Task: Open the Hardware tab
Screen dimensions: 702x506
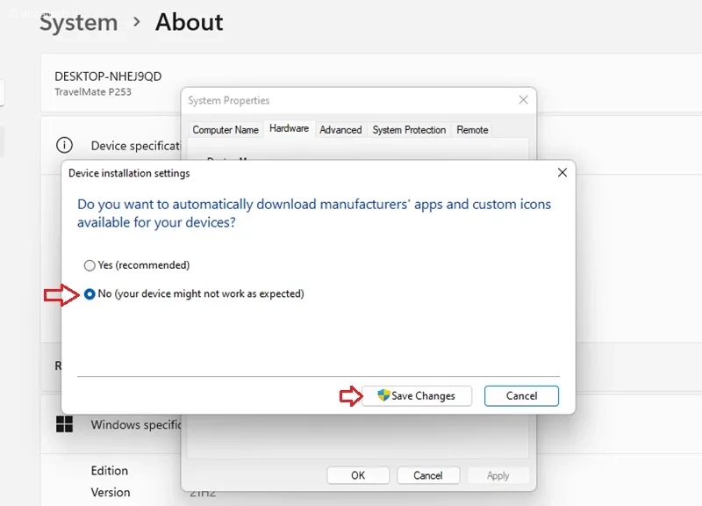Action: coord(289,128)
